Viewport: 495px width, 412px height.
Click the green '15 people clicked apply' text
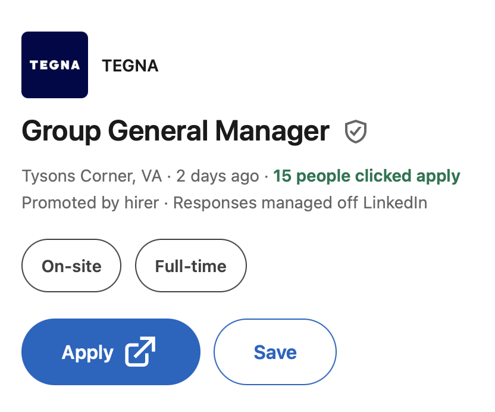click(x=366, y=176)
